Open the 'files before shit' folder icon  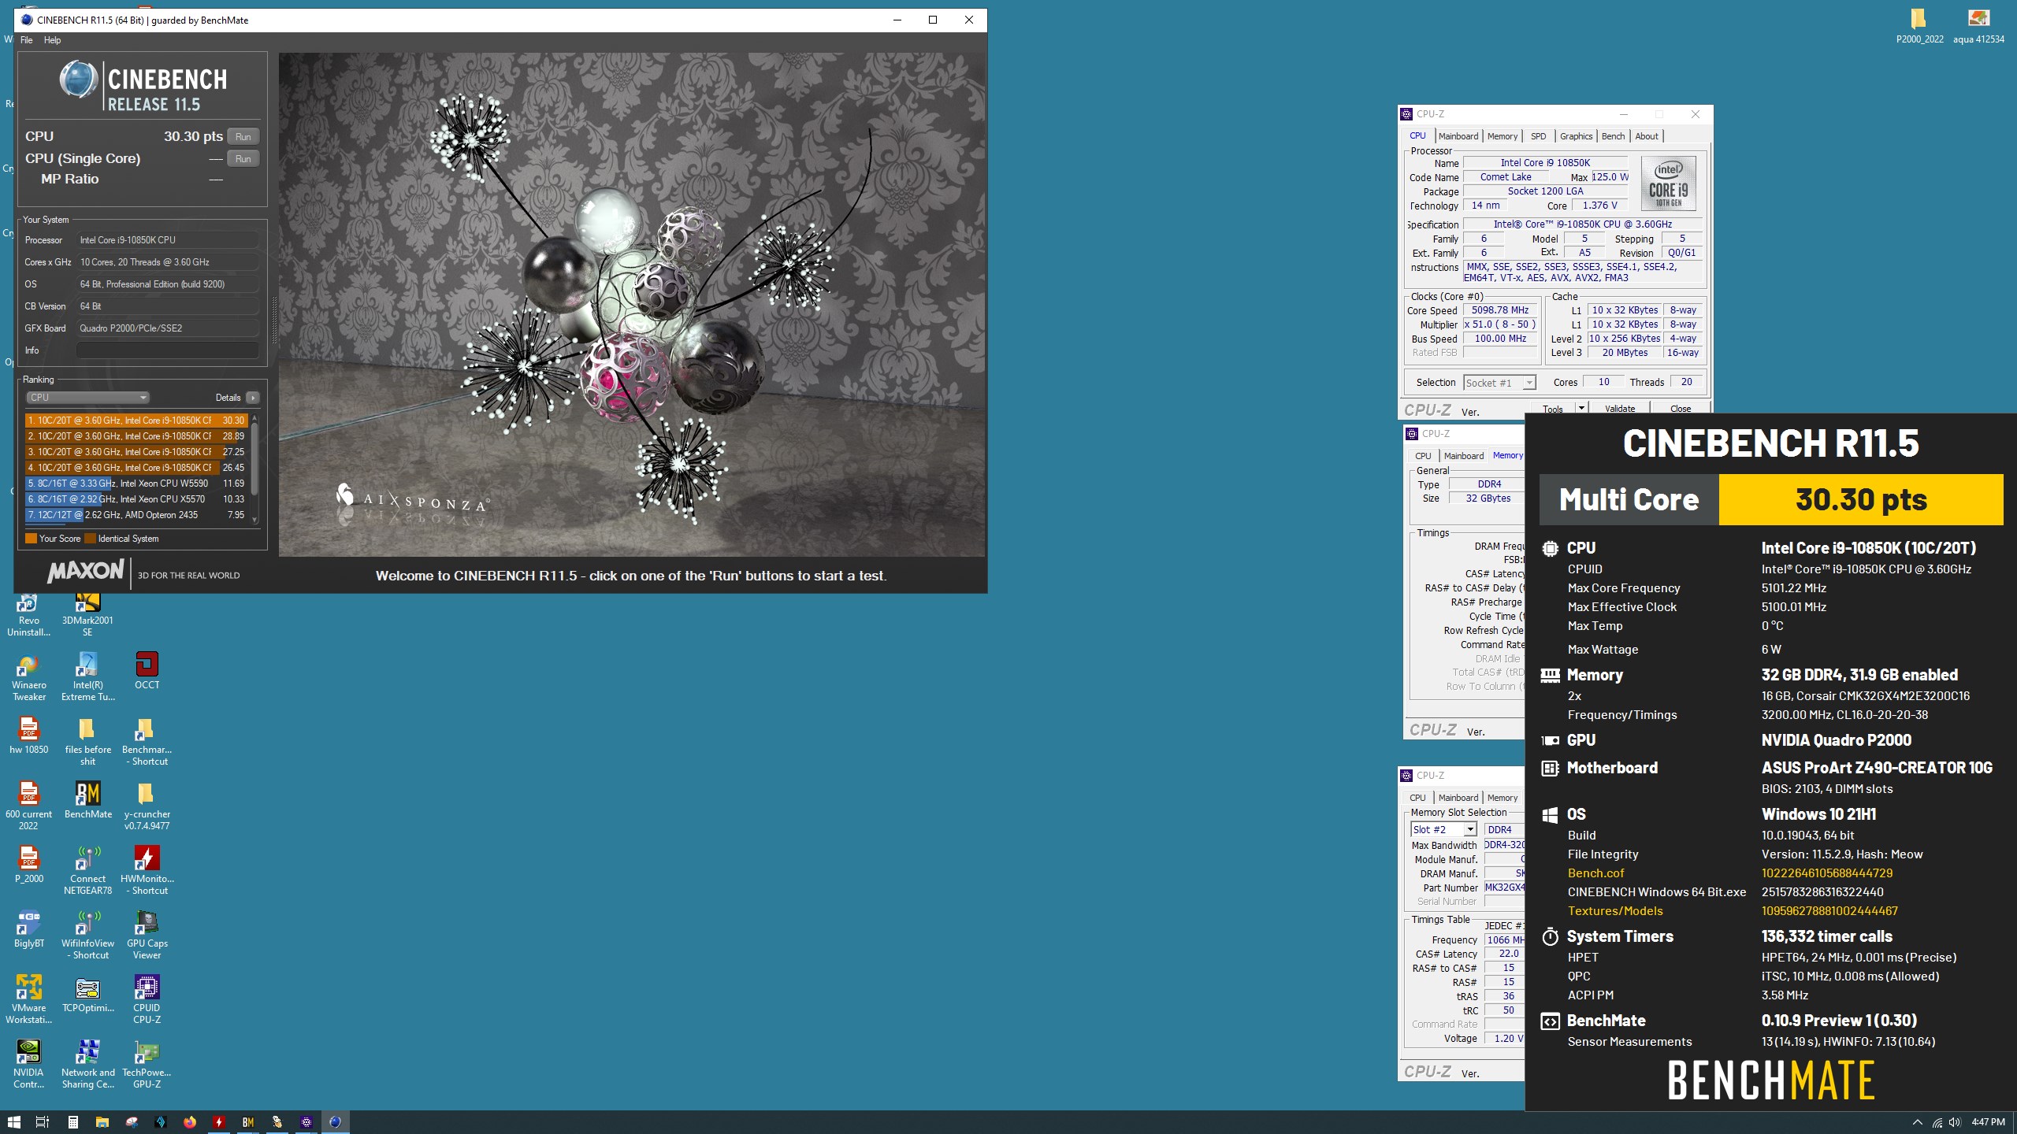[x=87, y=742]
